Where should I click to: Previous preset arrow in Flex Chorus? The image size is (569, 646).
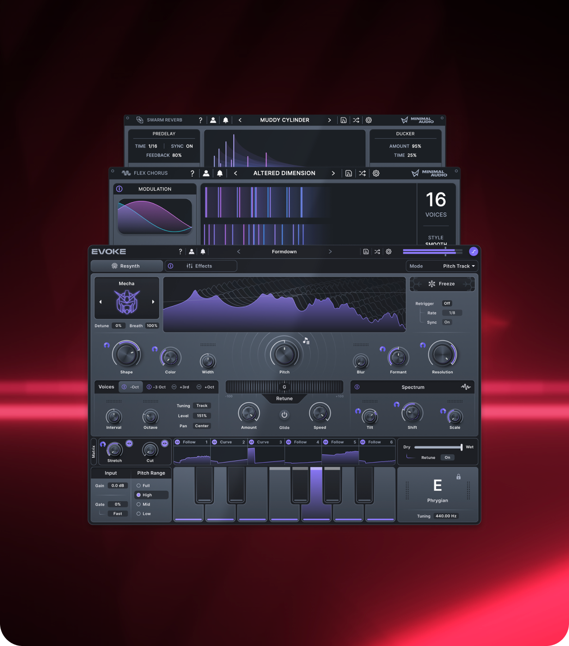(x=236, y=173)
